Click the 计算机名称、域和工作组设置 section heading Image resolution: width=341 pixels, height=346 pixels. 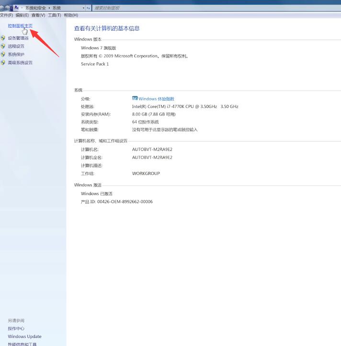point(101,141)
